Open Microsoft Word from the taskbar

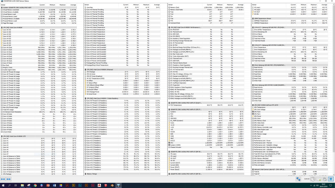(x=54, y=185)
